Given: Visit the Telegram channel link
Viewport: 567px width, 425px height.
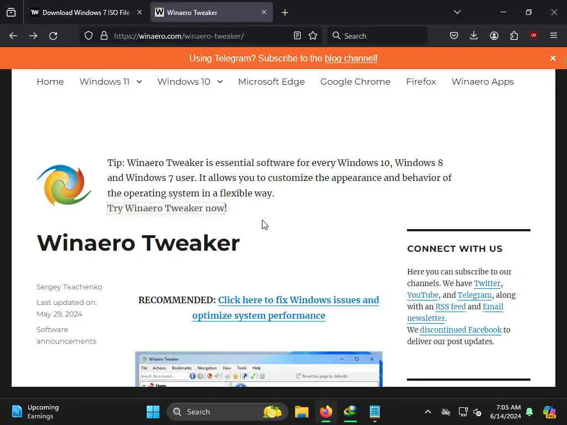Looking at the screenshot, I should click(x=475, y=295).
